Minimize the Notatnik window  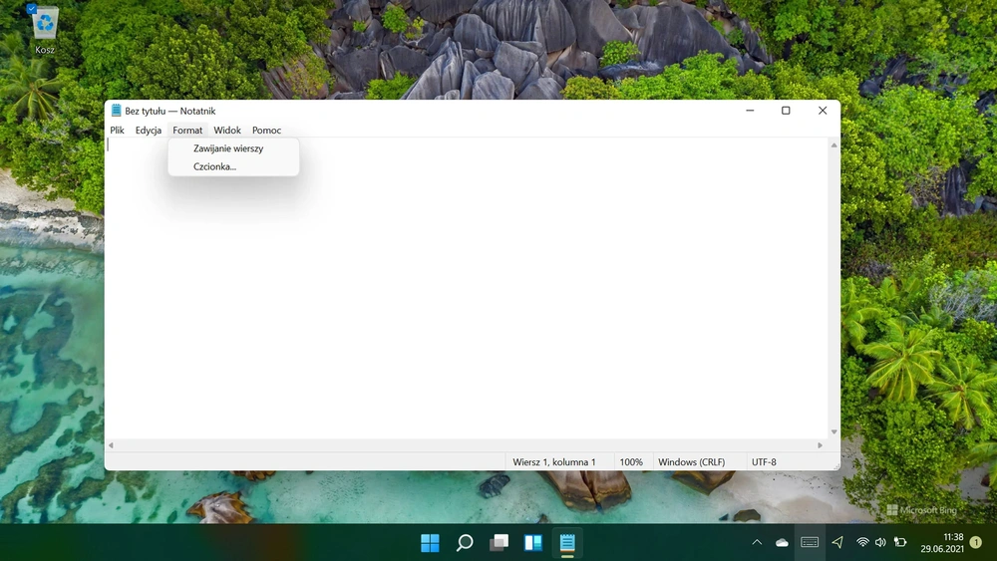[x=751, y=111]
